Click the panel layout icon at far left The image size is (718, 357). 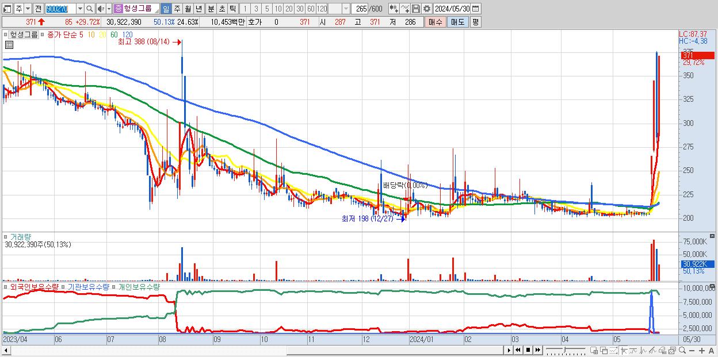[x=6, y=9]
